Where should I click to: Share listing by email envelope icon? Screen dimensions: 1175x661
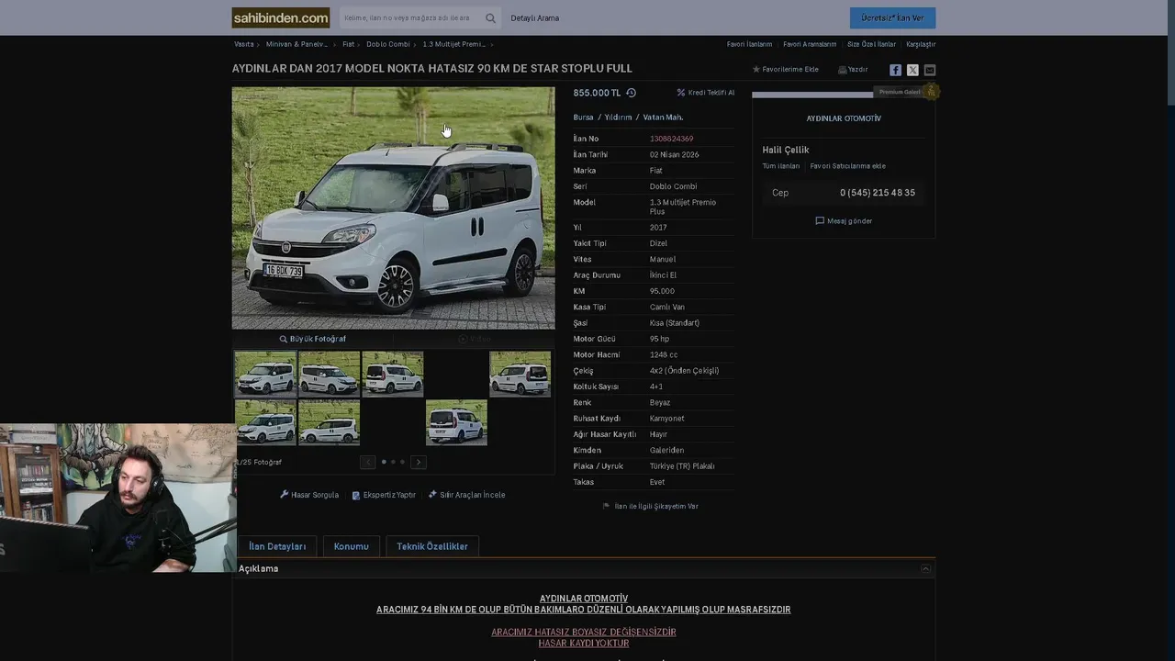(x=930, y=70)
